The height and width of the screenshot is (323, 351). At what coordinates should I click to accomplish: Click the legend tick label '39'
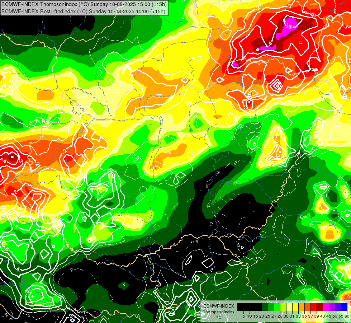click(317, 316)
